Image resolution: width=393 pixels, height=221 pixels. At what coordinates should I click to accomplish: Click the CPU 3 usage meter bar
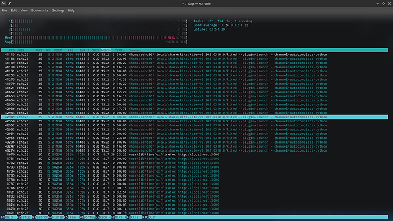[x=98, y=30]
